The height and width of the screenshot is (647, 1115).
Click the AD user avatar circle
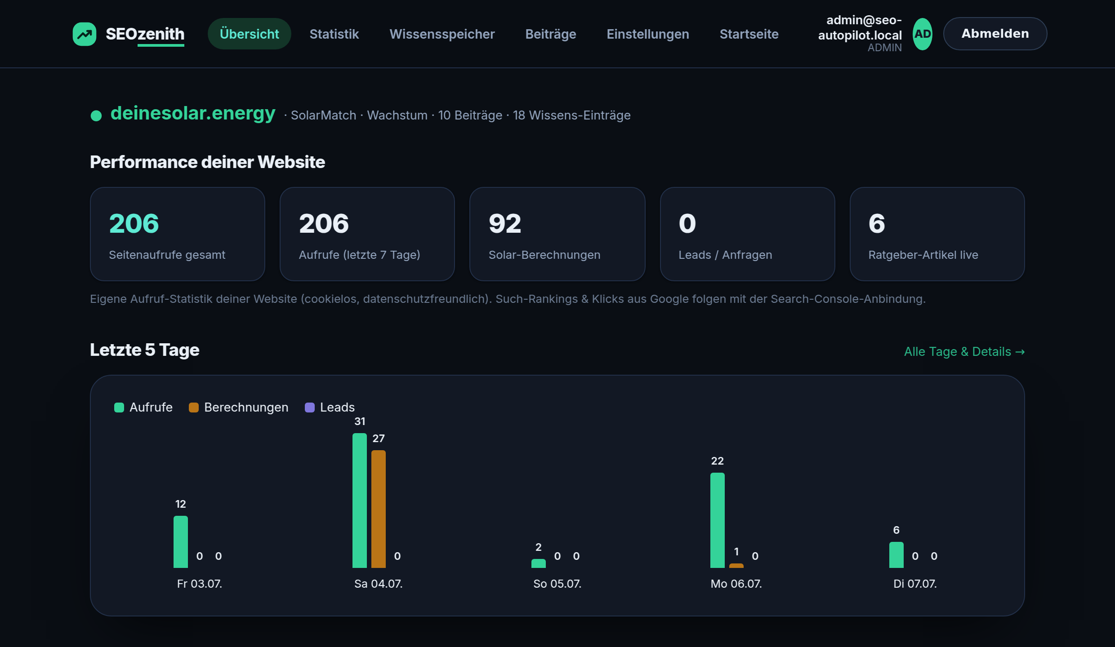922,34
